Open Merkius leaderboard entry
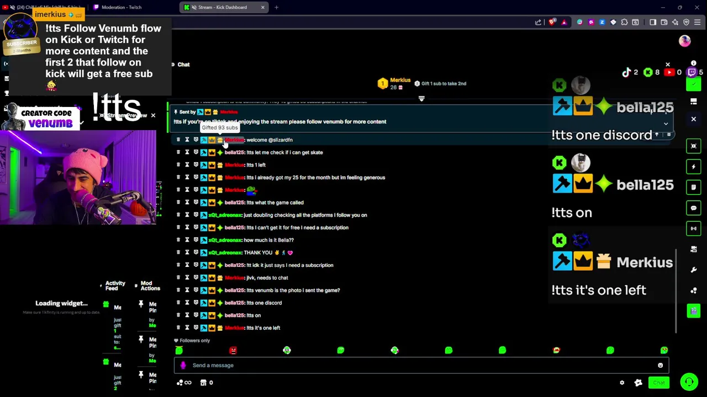The height and width of the screenshot is (397, 707). [x=394, y=83]
